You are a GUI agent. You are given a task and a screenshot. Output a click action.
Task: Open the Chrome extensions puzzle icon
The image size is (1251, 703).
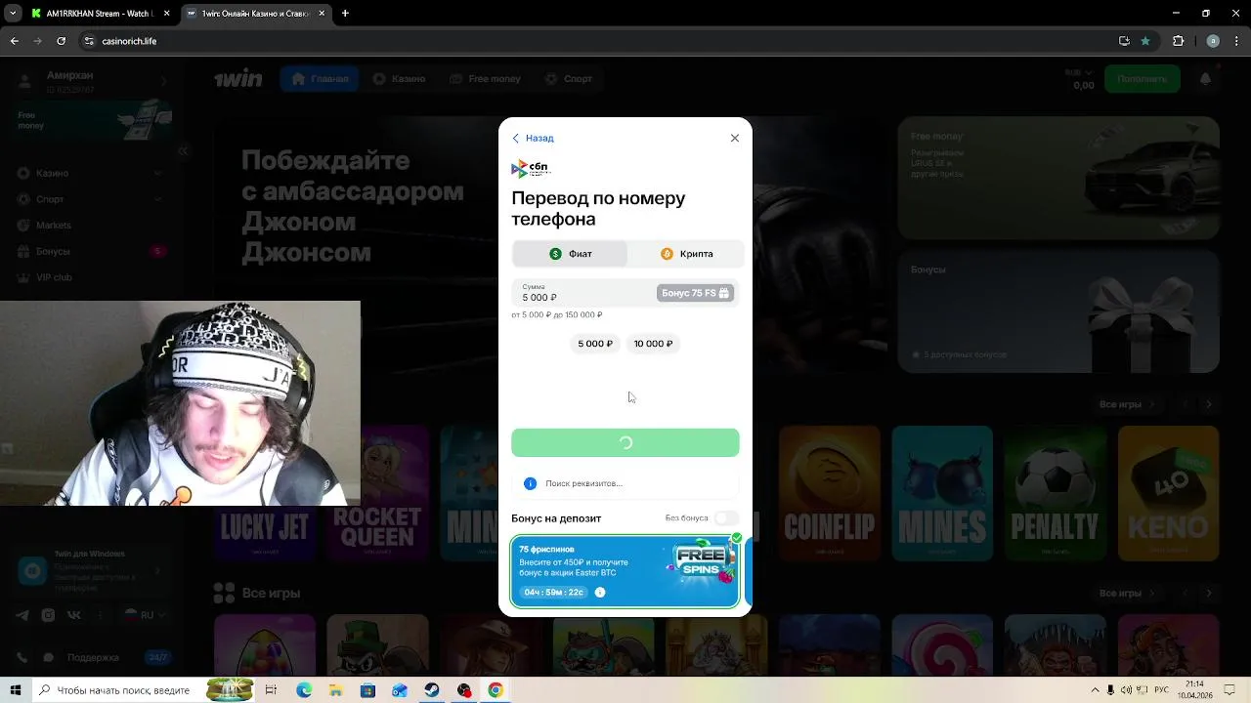coord(1178,41)
